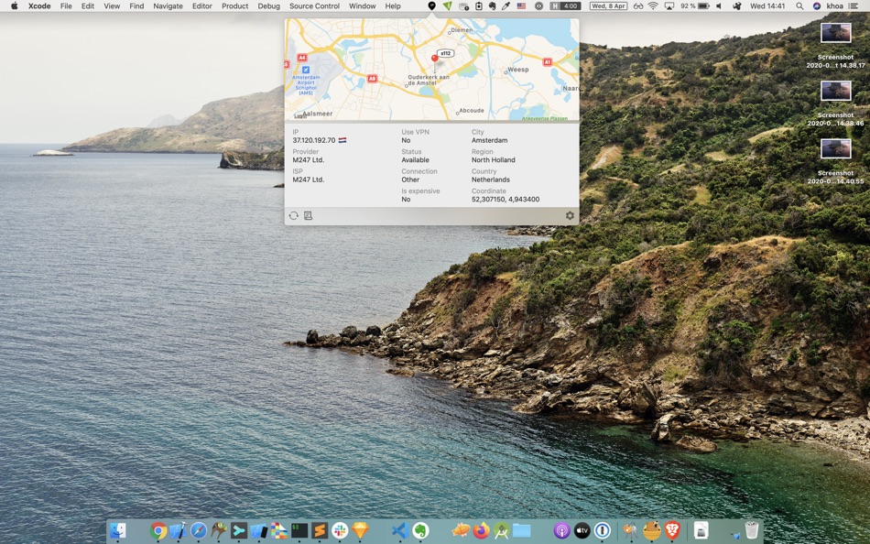The image size is (870, 544).
Task: Click the location pin menu bar icon
Action: (431, 6)
